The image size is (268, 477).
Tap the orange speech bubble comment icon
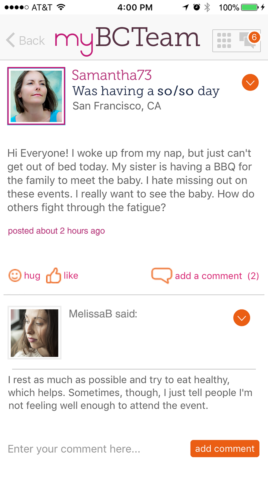pos(162,275)
